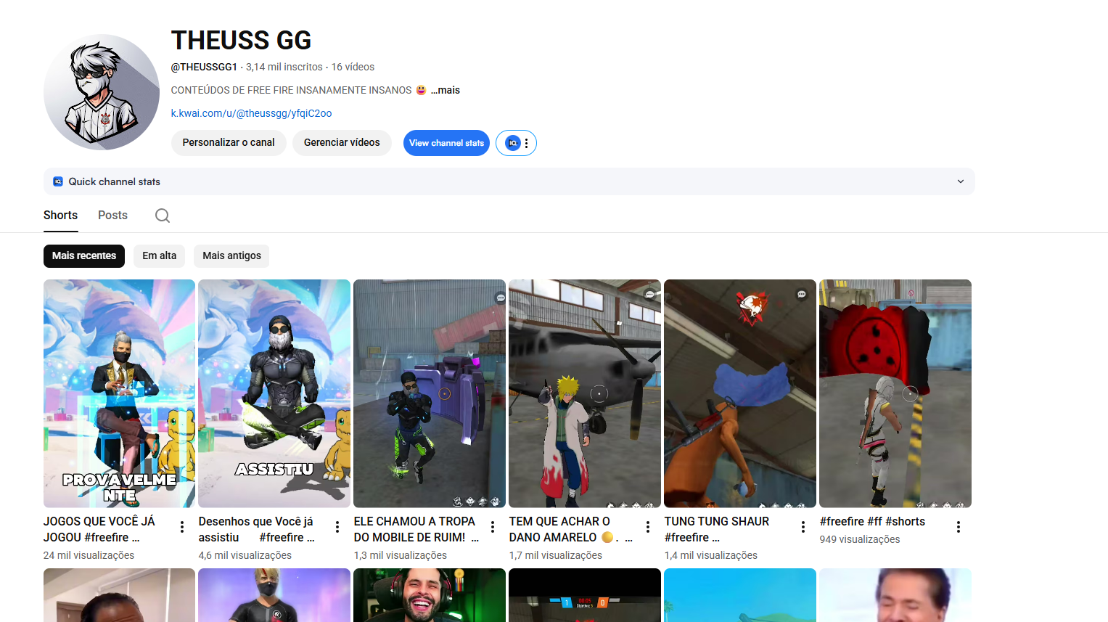This screenshot has width=1108, height=622.
Task: Select the 'Em alta' filter chip
Action: pyautogui.click(x=160, y=256)
